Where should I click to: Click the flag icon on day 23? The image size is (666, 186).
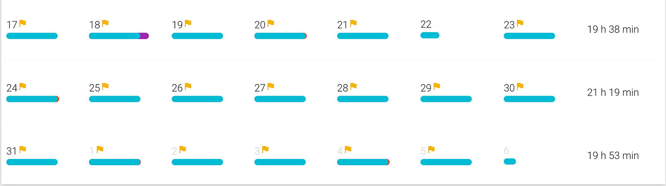(x=520, y=23)
